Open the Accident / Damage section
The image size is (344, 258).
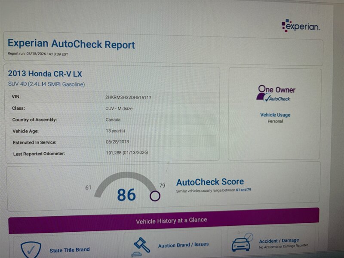279,241
